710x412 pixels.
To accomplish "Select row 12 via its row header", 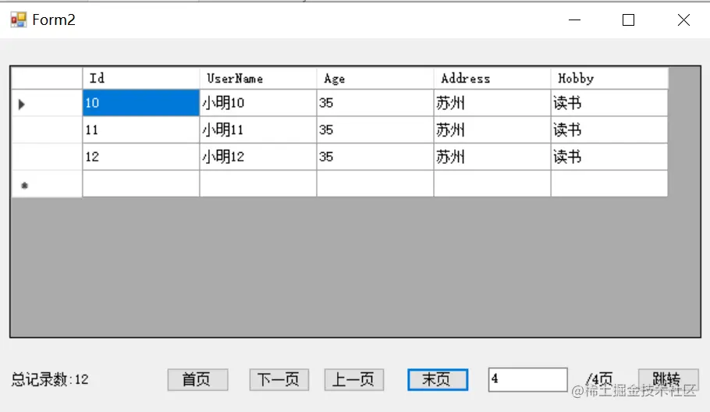I will tap(47, 157).
